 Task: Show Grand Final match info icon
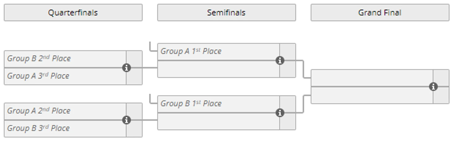pos(433,87)
